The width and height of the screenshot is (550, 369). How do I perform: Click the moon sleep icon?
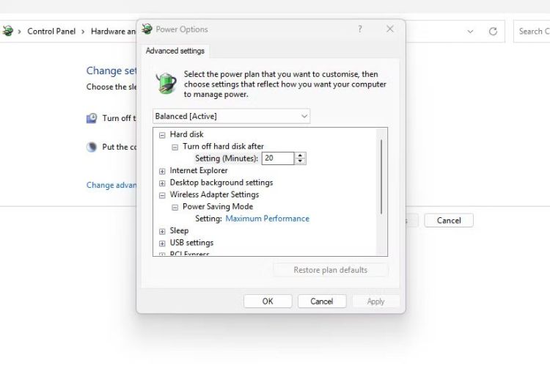pyautogui.click(x=92, y=147)
